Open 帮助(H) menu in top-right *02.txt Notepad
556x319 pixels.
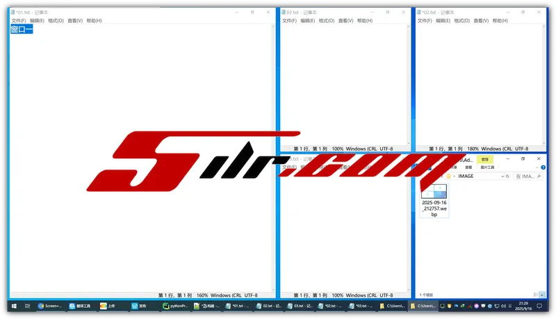coord(500,21)
